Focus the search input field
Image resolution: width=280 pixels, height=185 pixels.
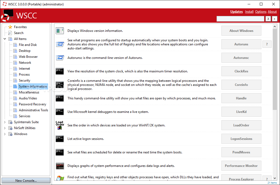tap(240, 19)
